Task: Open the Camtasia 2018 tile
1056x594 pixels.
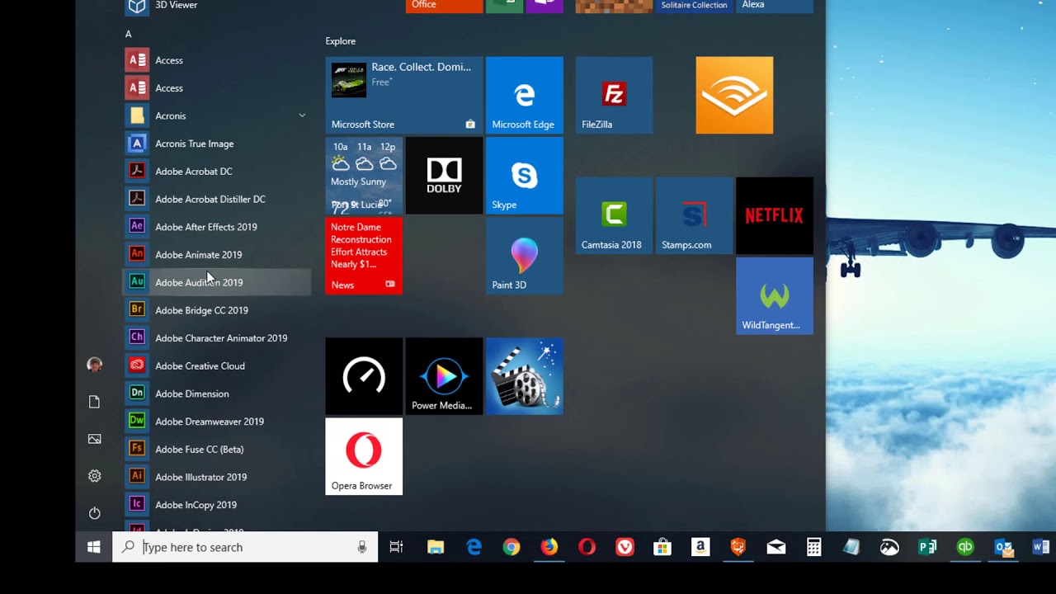Action: pyautogui.click(x=614, y=215)
